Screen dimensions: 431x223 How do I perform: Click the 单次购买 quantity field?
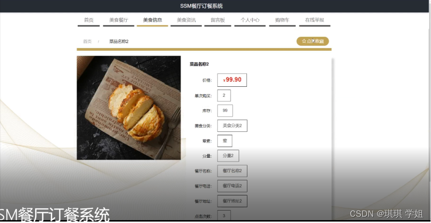tap(224, 95)
